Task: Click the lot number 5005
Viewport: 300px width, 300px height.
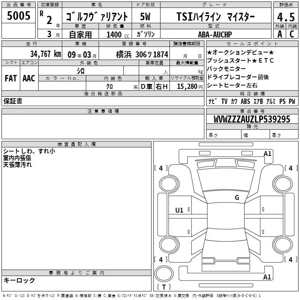Action: [x=18, y=16]
